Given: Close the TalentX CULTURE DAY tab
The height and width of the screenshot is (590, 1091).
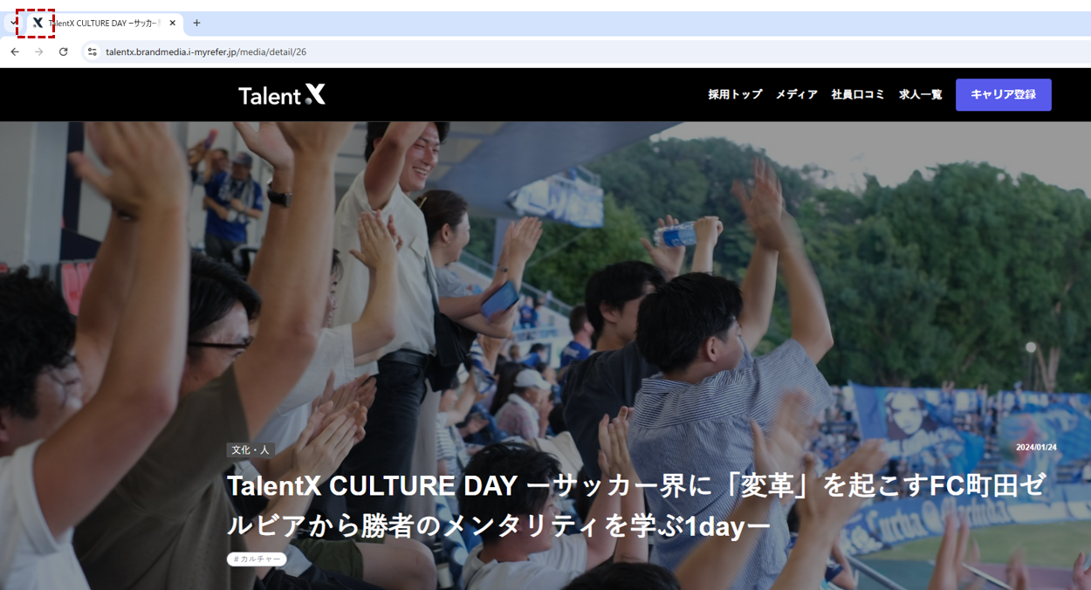Looking at the screenshot, I should (173, 24).
